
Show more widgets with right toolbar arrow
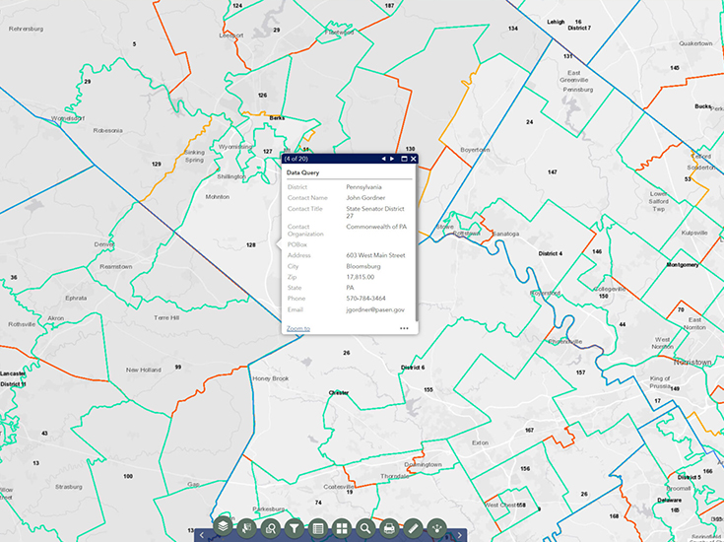(459, 535)
